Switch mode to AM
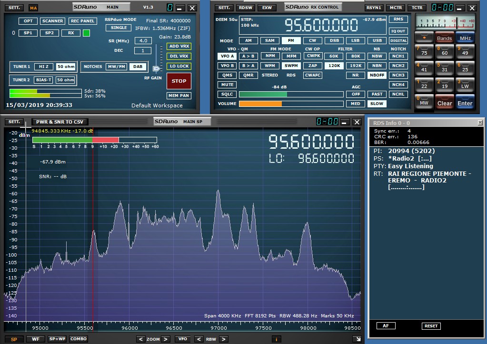 point(248,40)
